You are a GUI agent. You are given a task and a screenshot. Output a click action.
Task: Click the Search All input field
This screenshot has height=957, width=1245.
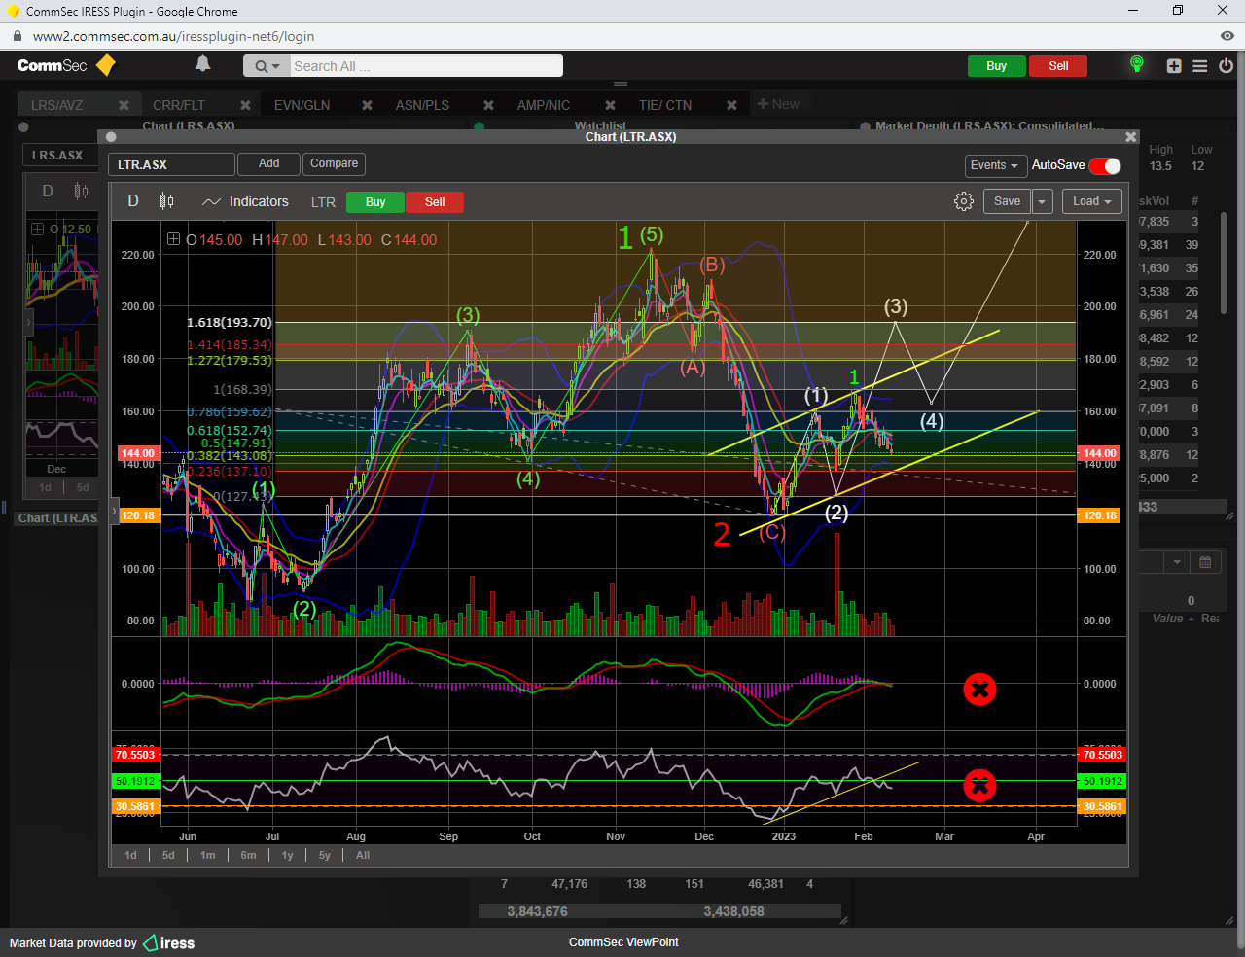tap(425, 66)
